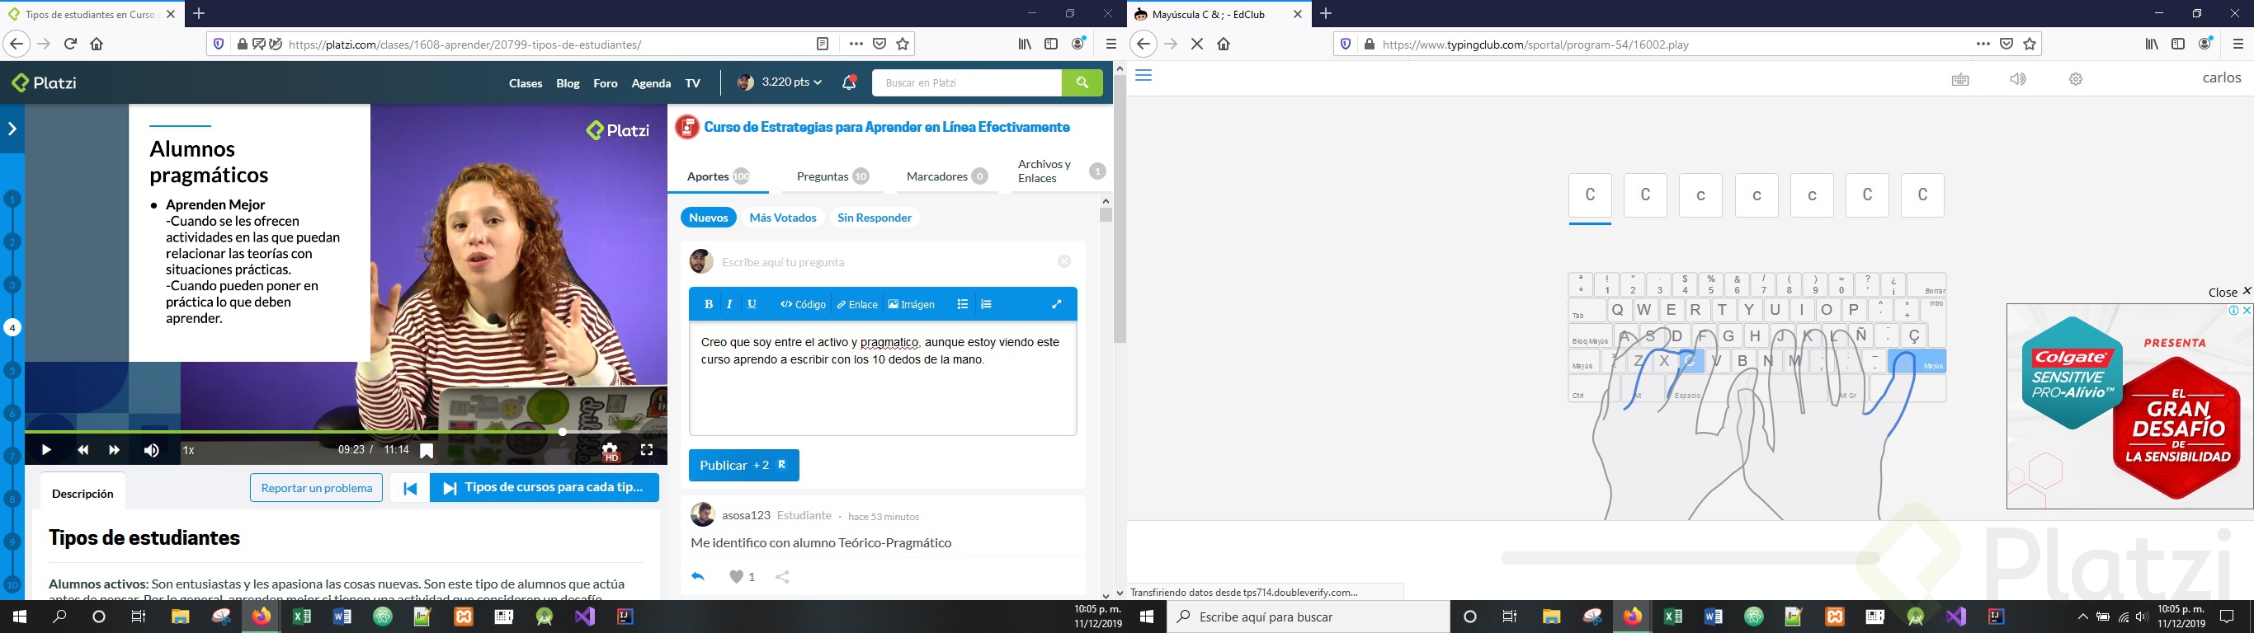Expand the comment editor to full size
The height and width of the screenshot is (633, 2254).
tap(1057, 304)
